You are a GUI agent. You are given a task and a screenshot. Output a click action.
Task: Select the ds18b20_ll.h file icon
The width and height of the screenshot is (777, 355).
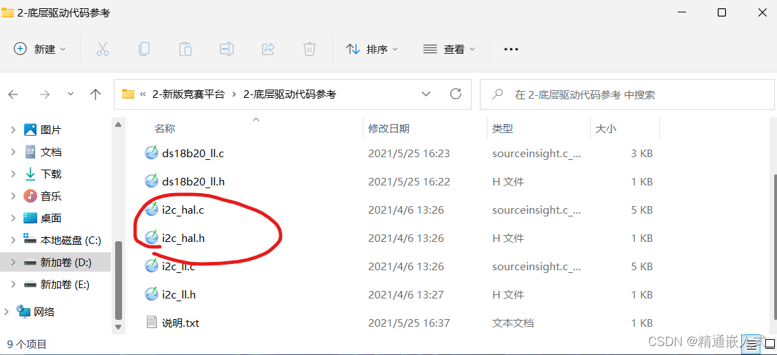pos(152,181)
